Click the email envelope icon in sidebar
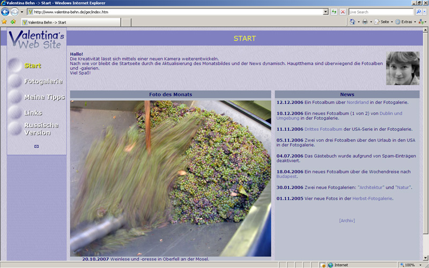This screenshot has width=429, height=268. [x=36, y=146]
